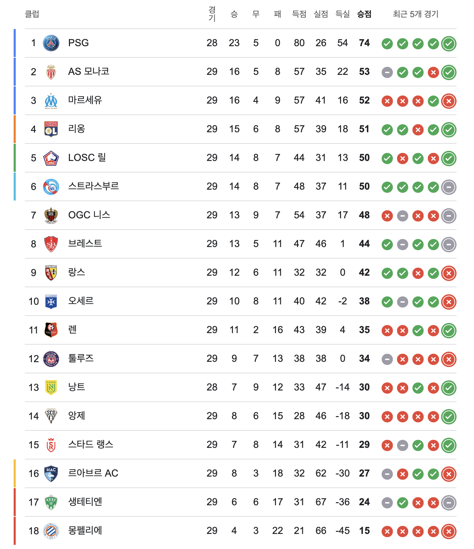This screenshot has height=549, width=474.
Task: Open the 렌 team name link
Action: pos(72,330)
